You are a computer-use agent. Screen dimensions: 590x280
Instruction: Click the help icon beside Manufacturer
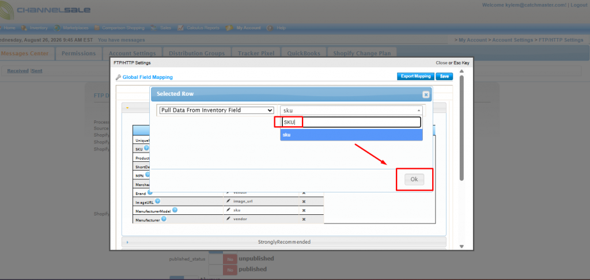click(x=164, y=219)
